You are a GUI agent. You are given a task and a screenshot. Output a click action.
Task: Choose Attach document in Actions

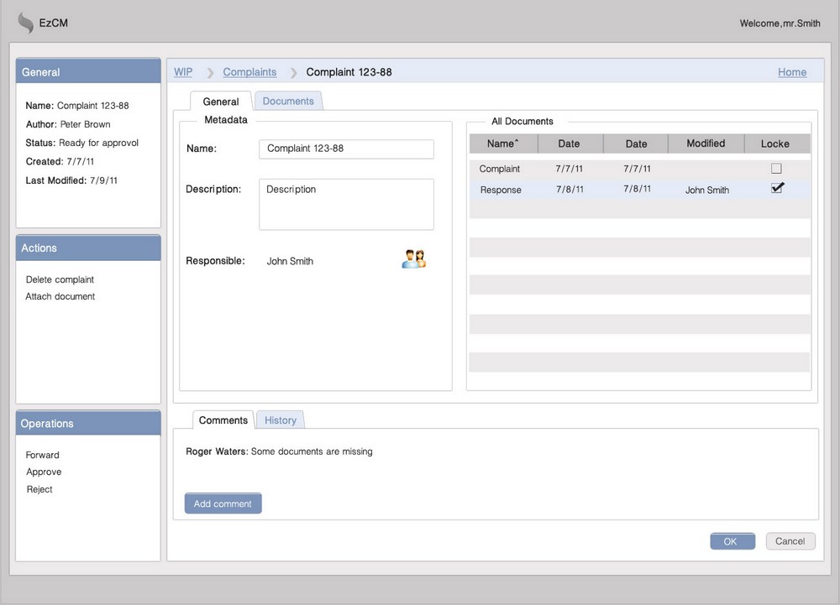60,296
